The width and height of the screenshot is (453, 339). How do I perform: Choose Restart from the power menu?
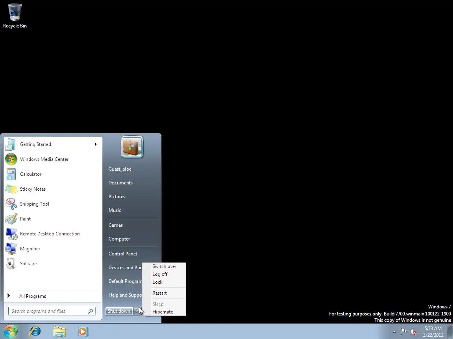[160, 293]
